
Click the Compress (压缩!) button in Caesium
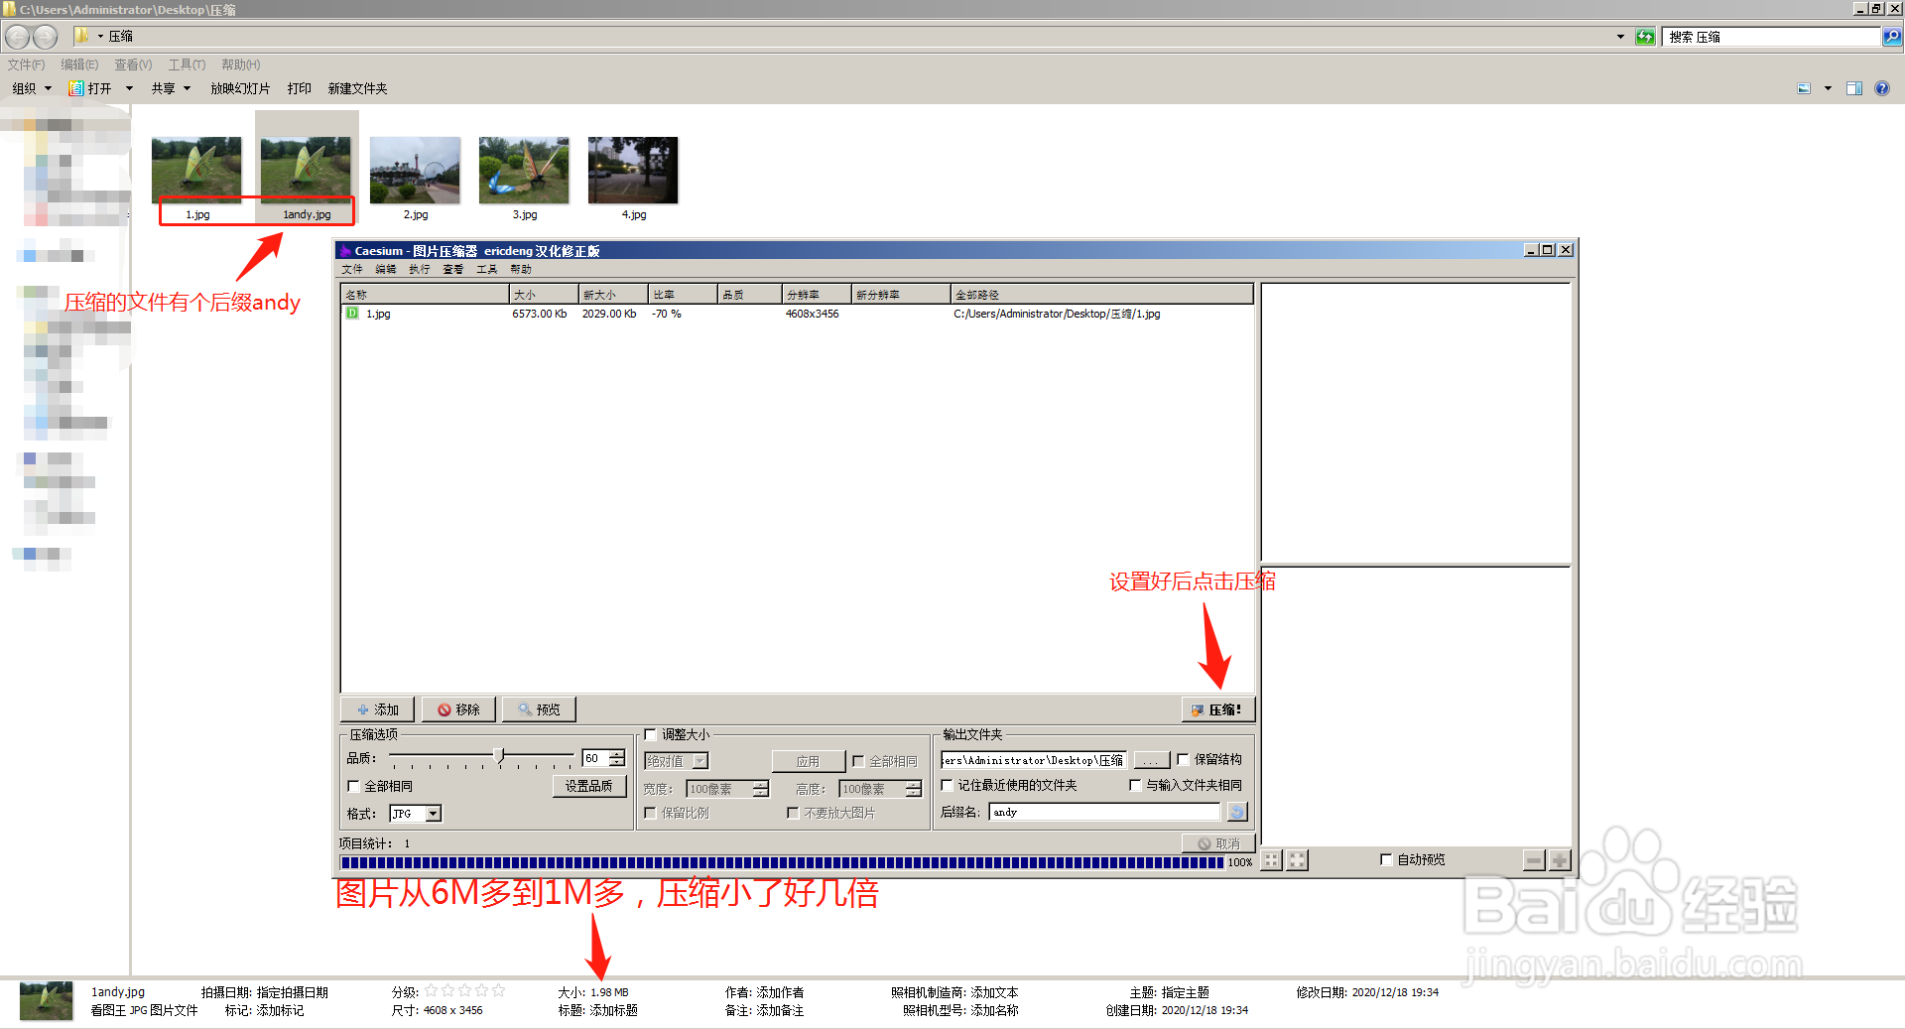click(x=1217, y=709)
